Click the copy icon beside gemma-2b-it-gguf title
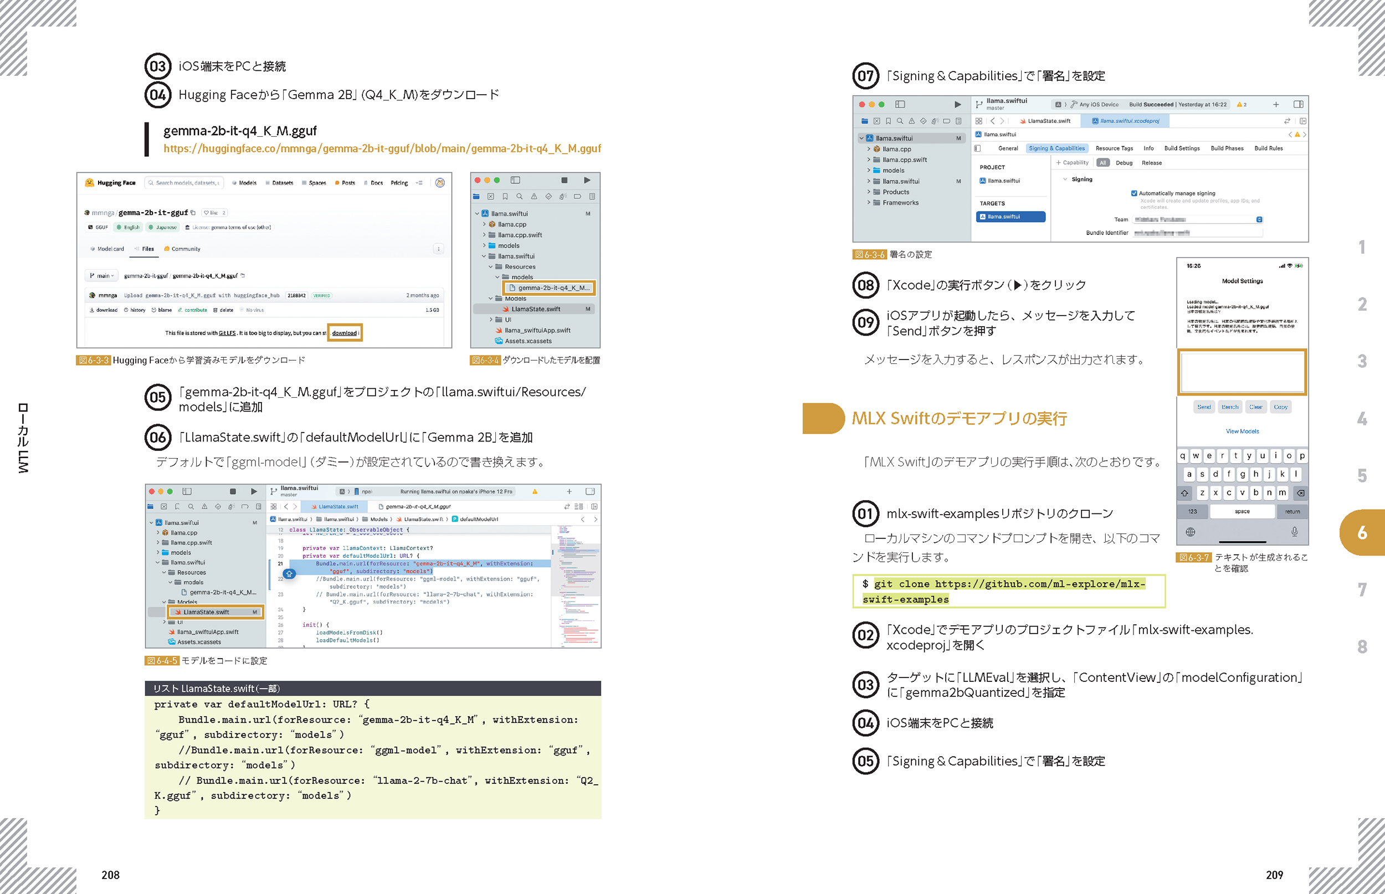 pos(193,213)
